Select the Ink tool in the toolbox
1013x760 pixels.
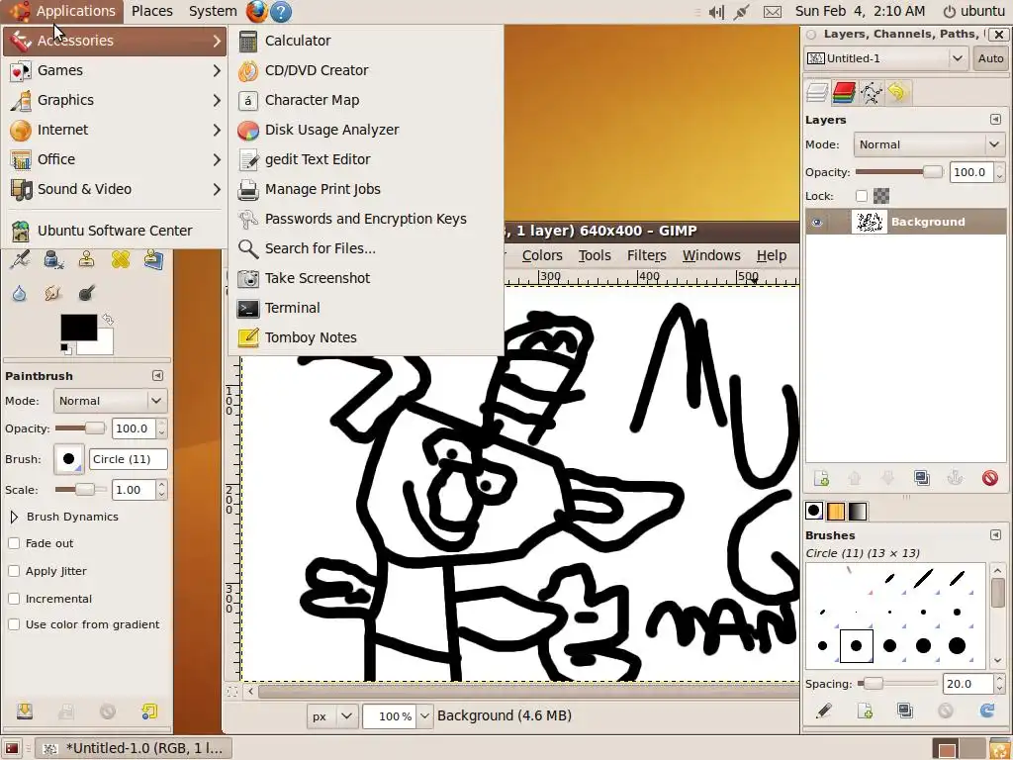tap(53, 260)
